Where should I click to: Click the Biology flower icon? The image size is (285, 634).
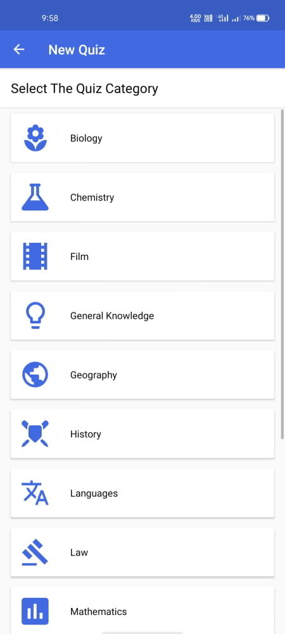tap(35, 138)
